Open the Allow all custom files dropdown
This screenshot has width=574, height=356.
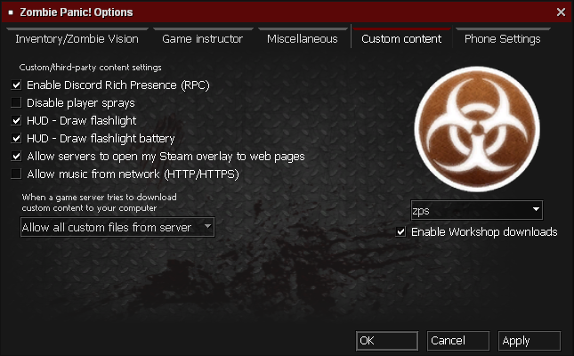pos(117,227)
